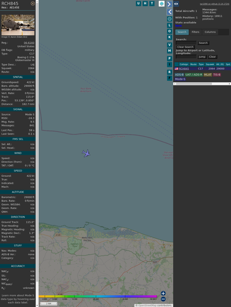Toggle the L map option
The height and width of the screenshot is (307, 231).
click(x=169, y=25)
